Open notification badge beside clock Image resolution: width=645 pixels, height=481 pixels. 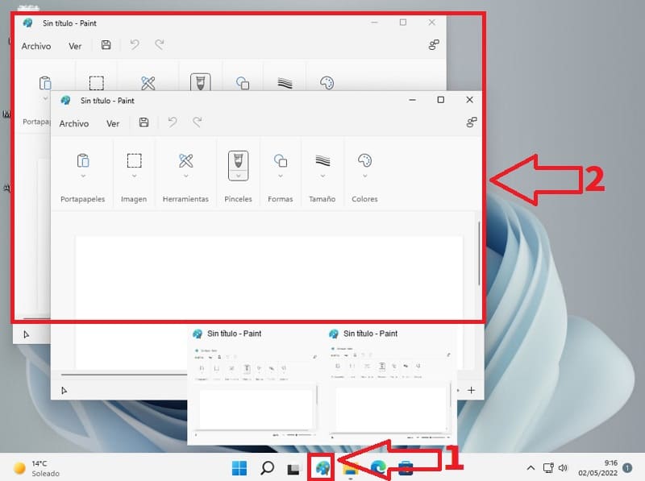627,468
